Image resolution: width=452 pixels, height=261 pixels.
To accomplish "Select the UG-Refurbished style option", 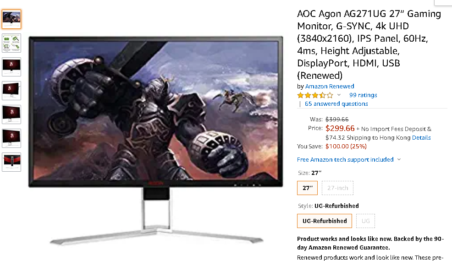I will point(325,221).
